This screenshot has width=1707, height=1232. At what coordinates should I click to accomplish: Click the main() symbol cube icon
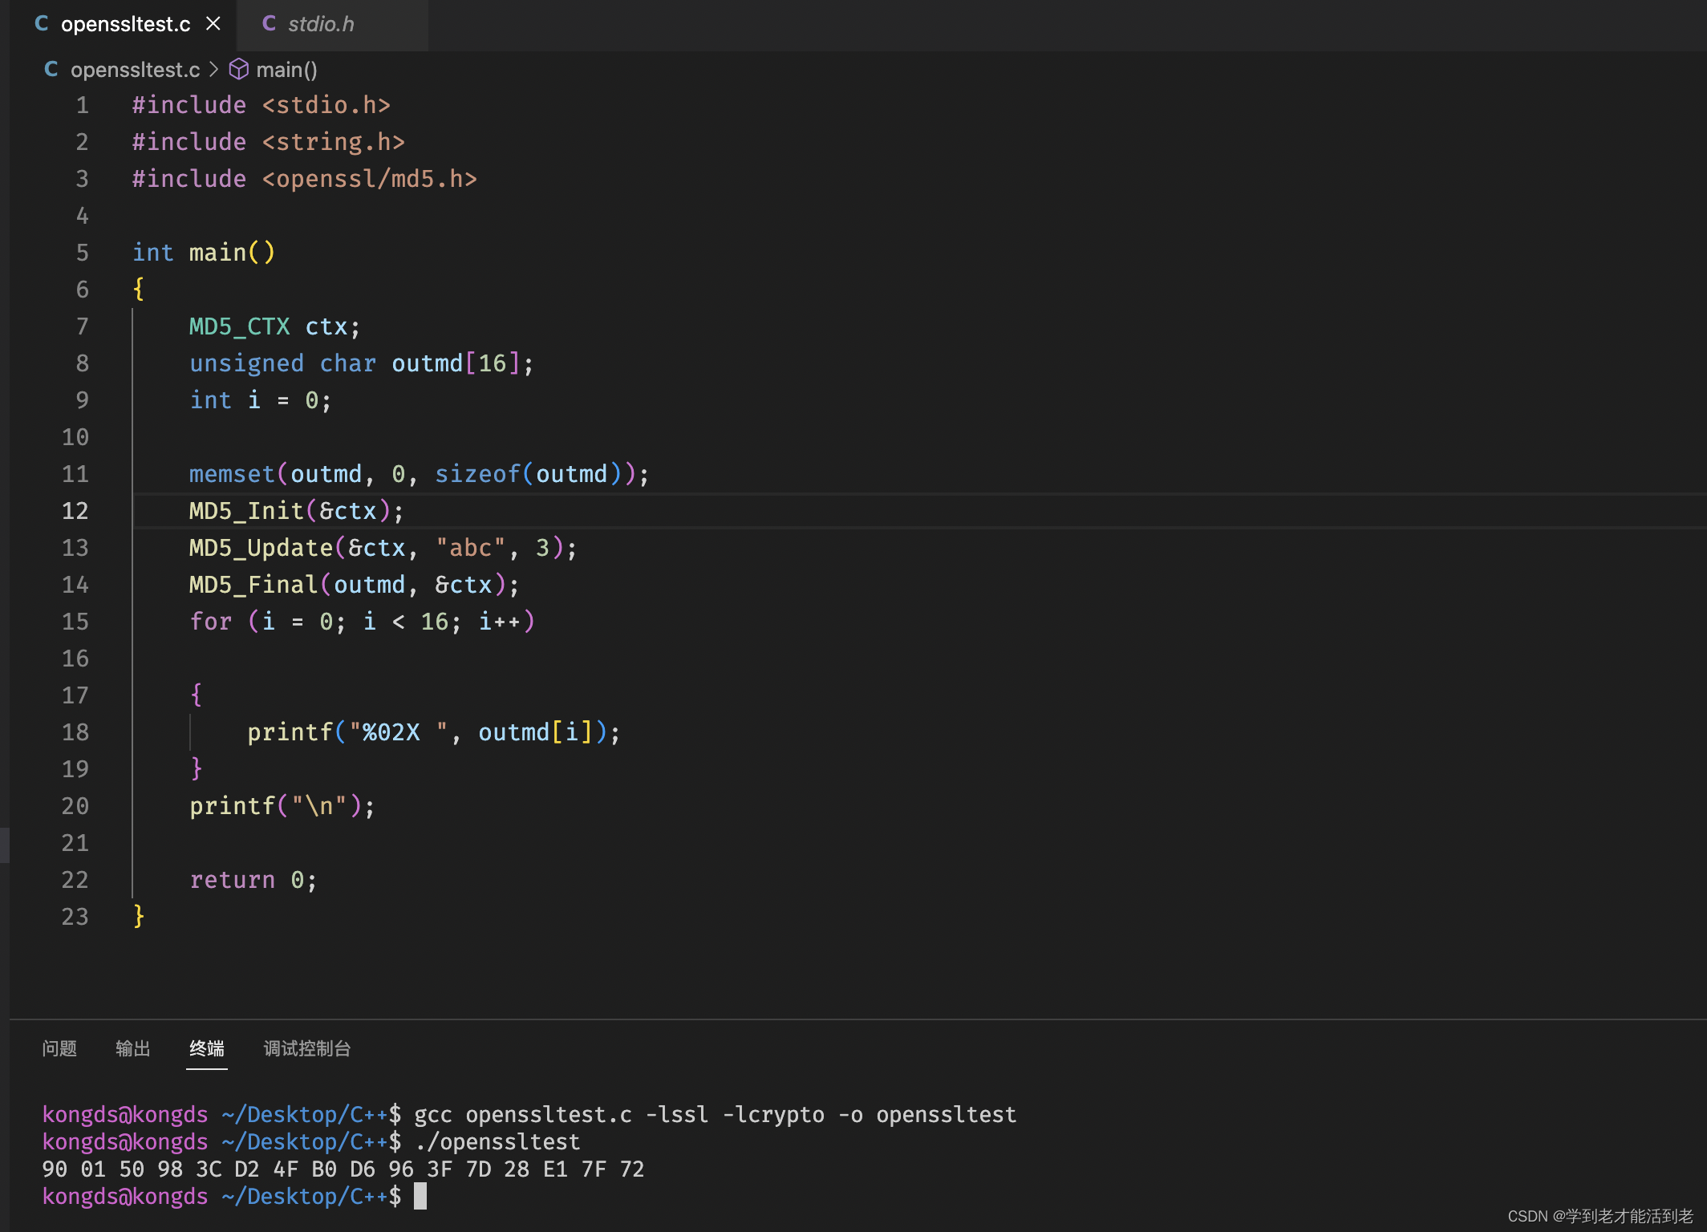tap(239, 70)
